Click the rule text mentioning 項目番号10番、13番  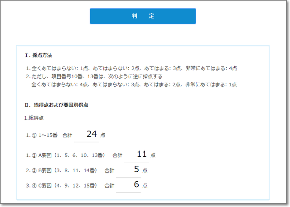[x=94, y=76]
